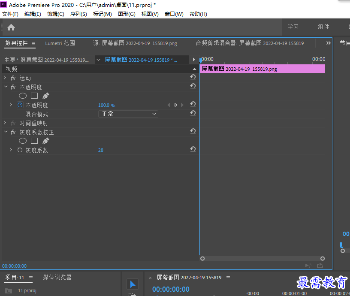Select pen mask tool under 不透明度

pos(46,96)
